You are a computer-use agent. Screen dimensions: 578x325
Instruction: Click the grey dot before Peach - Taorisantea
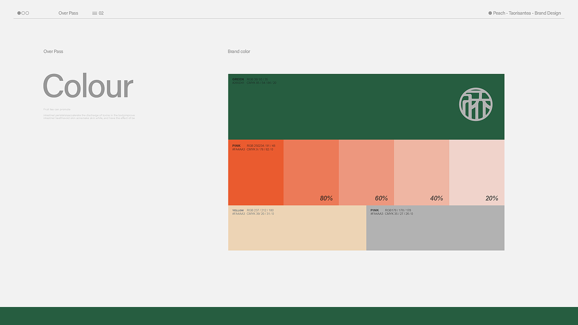[490, 13]
